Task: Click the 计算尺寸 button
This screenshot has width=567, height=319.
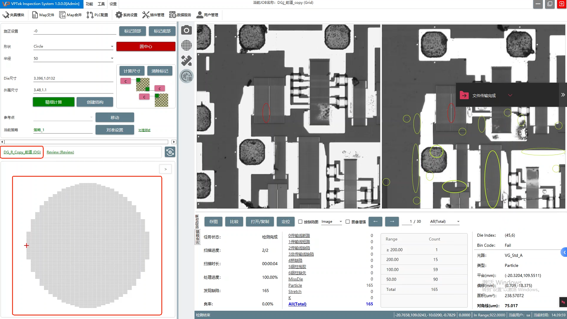Action: pyautogui.click(x=132, y=71)
